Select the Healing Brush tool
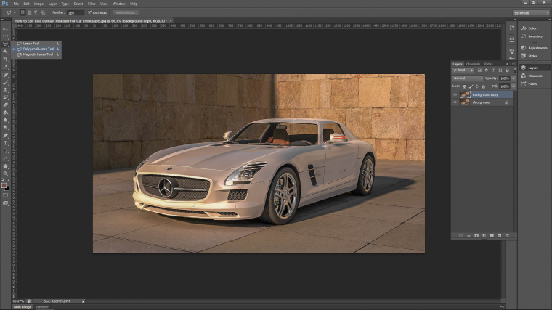The image size is (552, 310). point(5,75)
